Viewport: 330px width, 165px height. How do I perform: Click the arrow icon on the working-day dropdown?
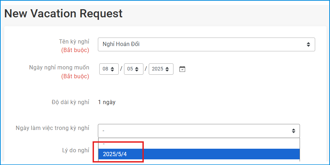(293, 131)
